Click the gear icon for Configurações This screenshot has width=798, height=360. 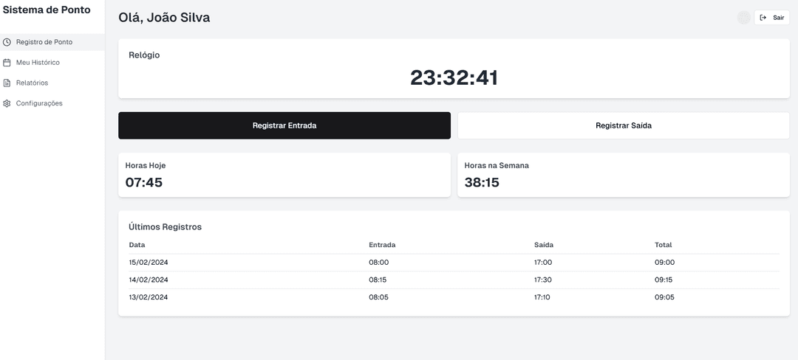point(7,104)
